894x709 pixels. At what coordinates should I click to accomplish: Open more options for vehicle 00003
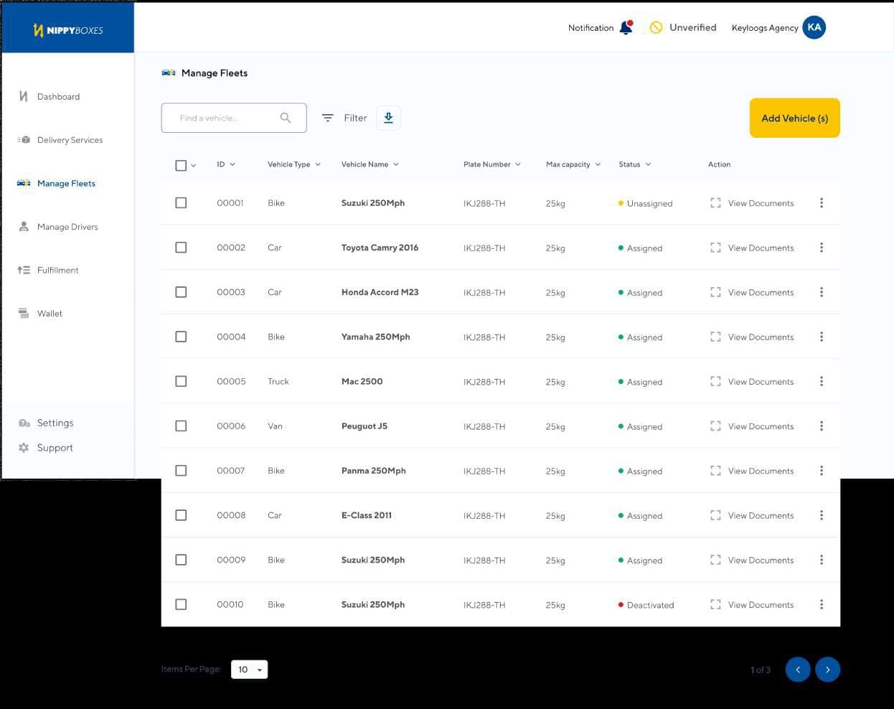tap(822, 292)
